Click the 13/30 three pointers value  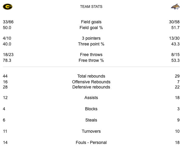[x=174, y=38]
